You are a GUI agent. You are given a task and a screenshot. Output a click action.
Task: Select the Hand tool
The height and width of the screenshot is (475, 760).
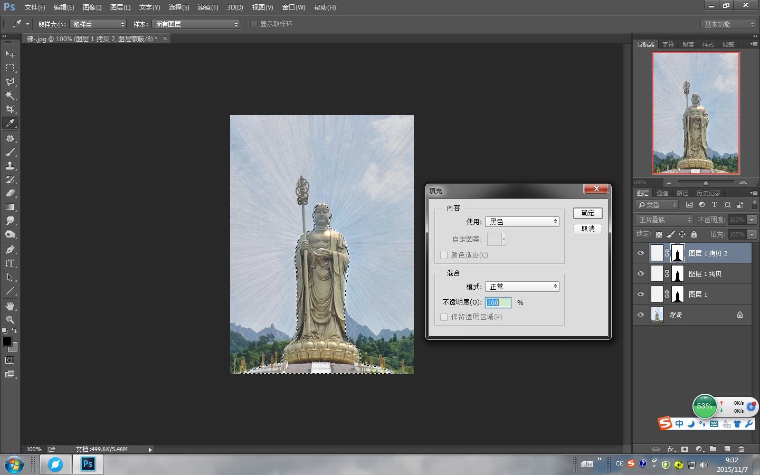pos(10,306)
